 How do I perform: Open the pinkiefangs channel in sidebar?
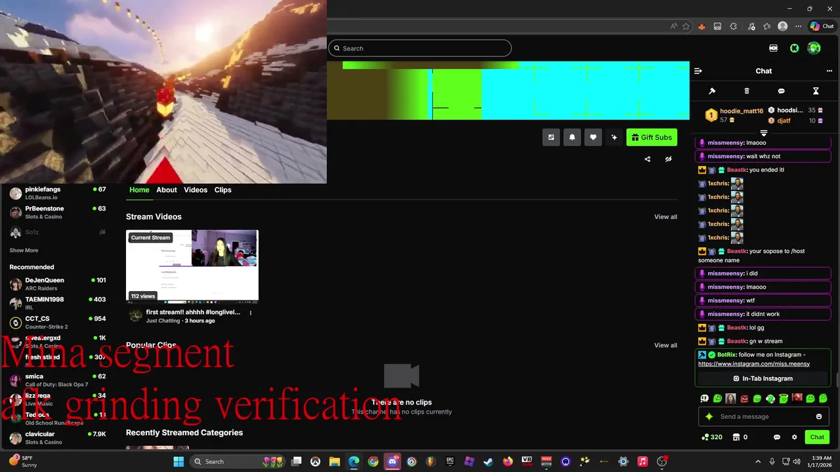pyautogui.click(x=58, y=193)
